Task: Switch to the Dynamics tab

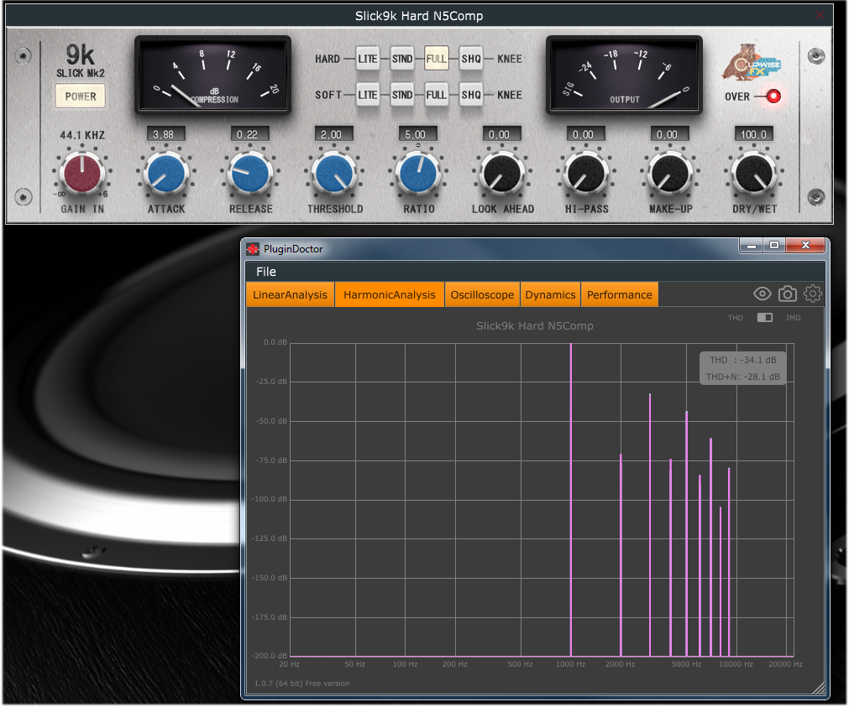Action: (x=550, y=295)
